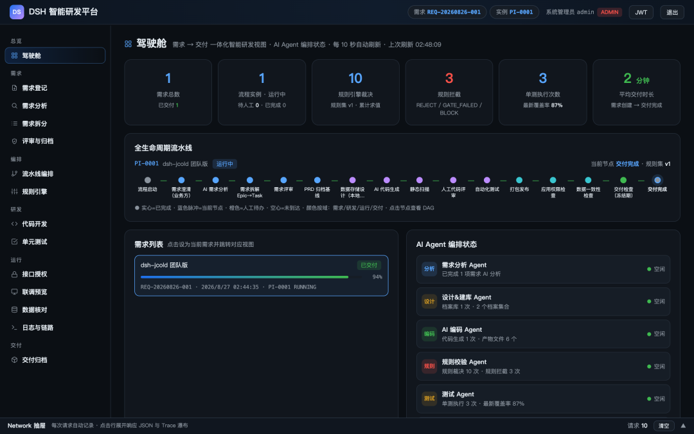The image size is (694, 434).
Task: Open 交付归档 menu item
Action: pyautogui.click(x=55, y=360)
